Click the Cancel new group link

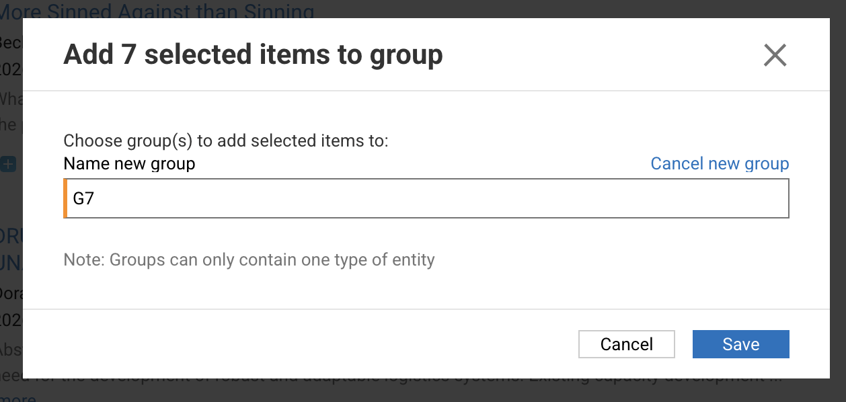[720, 163]
